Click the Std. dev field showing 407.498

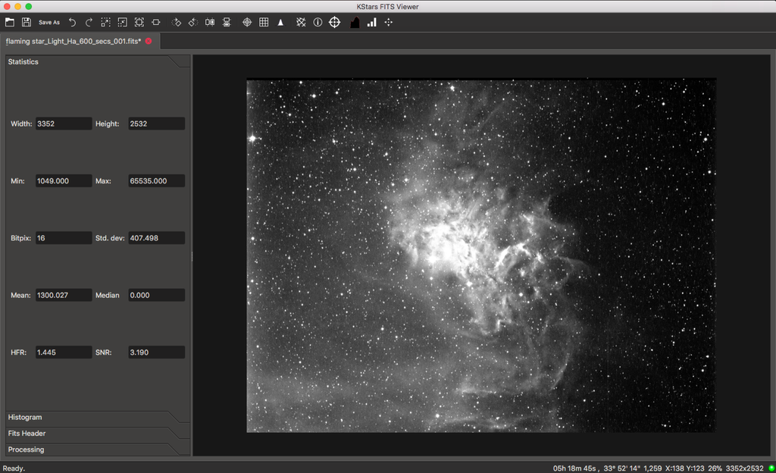(156, 238)
